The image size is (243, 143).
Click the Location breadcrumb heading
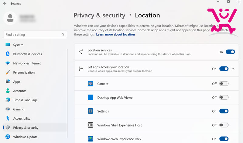click(x=147, y=15)
